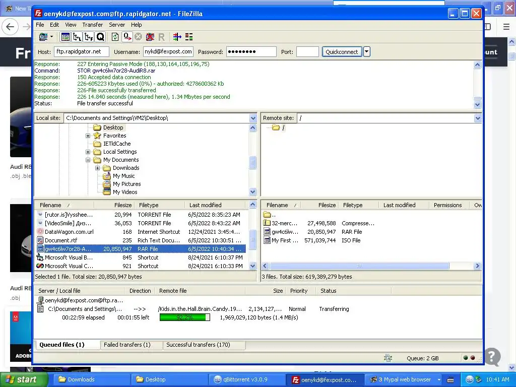Disconnect from the current server
The width and height of the screenshot is (516, 387).
coord(150,37)
